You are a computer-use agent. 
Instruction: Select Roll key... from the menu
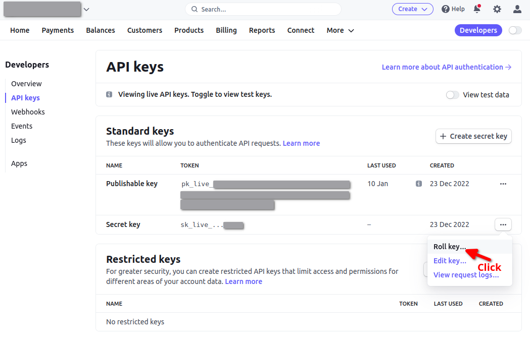point(449,247)
